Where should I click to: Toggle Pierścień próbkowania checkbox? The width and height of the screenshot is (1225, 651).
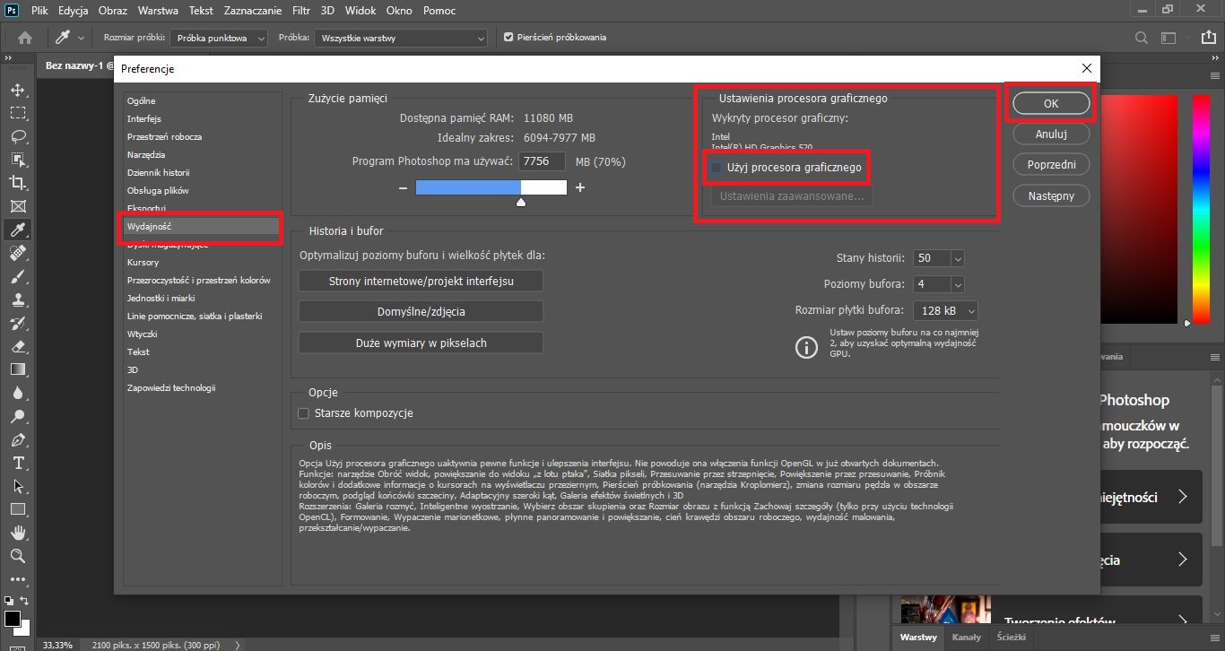click(508, 38)
